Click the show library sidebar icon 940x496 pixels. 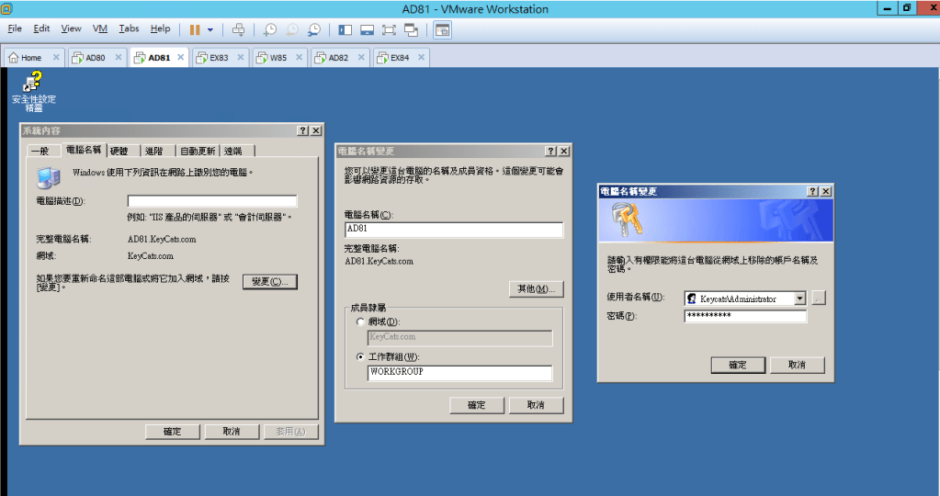[345, 29]
